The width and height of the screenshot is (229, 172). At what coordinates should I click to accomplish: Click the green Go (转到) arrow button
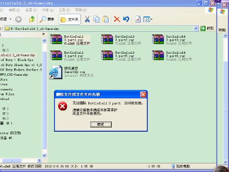(203, 28)
